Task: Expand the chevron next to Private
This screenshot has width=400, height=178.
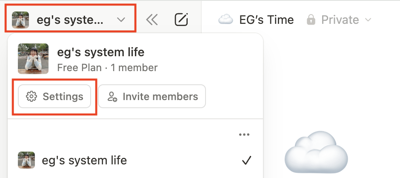Action: click(369, 20)
